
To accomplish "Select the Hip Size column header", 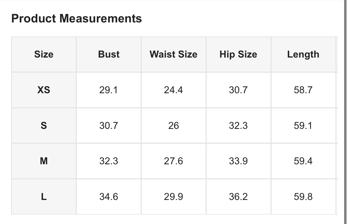I will 238,54.
